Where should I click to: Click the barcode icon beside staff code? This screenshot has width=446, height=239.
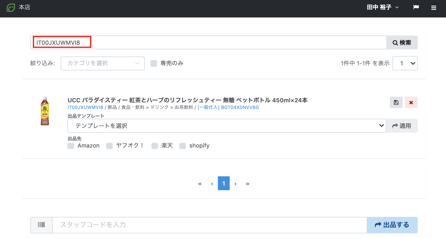[41, 225]
